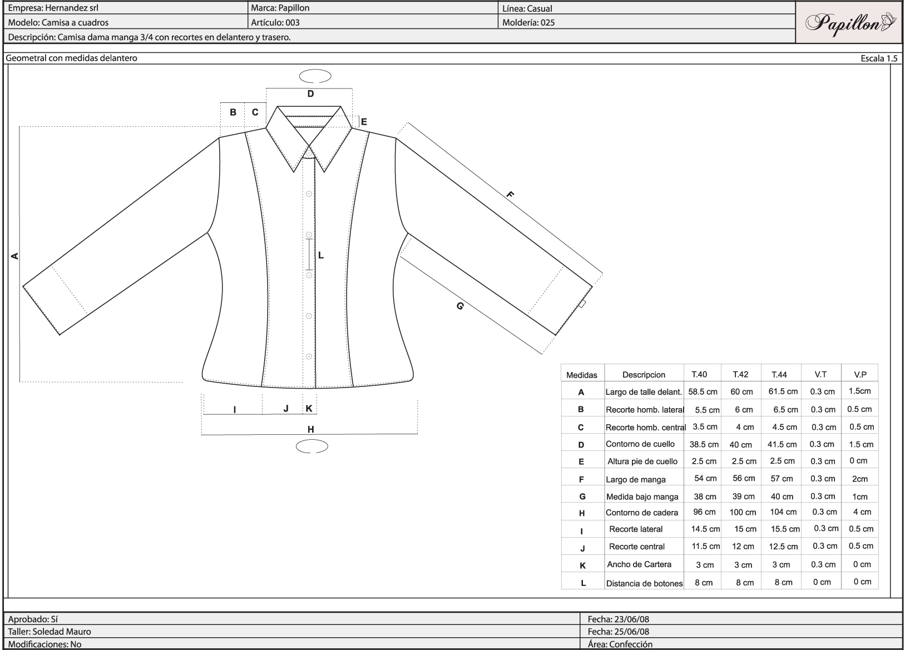Image resolution: width=905 pixels, height=650 pixels.
Task: Click the L marker beside the placket
Action: click(321, 256)
